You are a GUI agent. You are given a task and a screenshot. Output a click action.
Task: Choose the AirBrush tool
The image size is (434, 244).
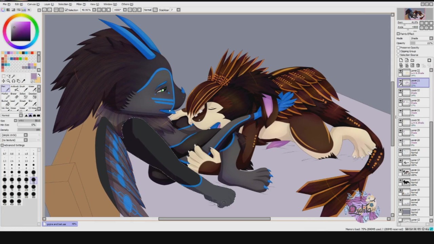pos(14,89)
